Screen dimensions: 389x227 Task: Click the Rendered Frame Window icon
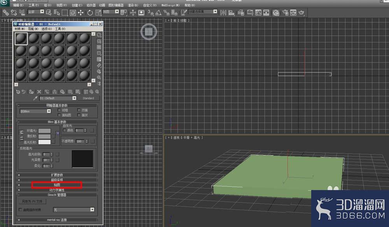point(293,13)
